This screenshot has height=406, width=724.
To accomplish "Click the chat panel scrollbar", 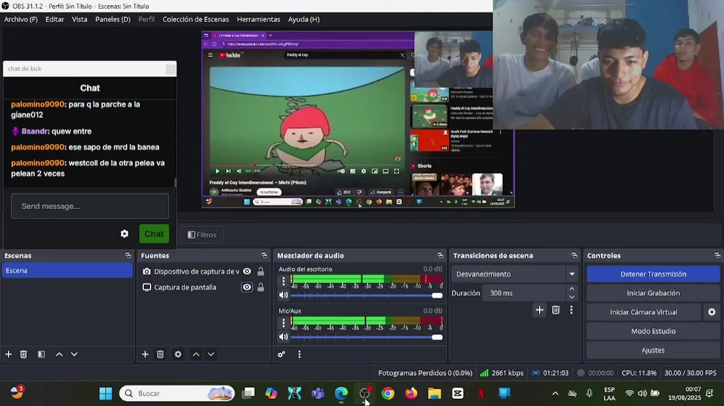I will 175,183.
